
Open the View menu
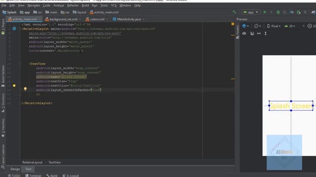(21, 5)
